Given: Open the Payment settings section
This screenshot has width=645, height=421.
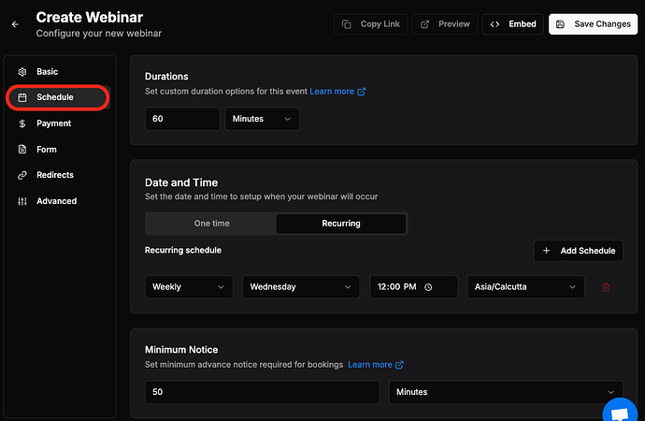Looking at the screenshot, I should 58,123.
